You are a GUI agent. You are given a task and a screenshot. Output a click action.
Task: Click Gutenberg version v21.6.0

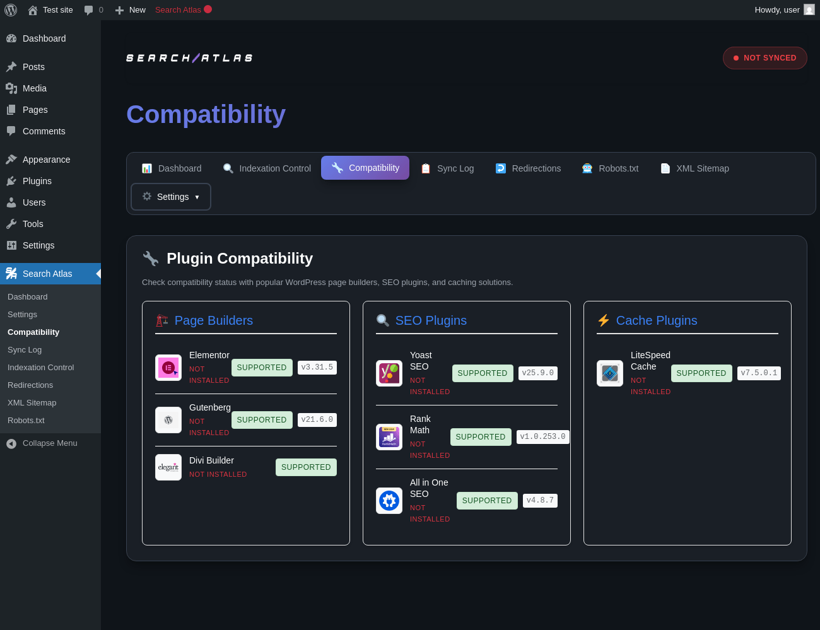pos(317,420)
